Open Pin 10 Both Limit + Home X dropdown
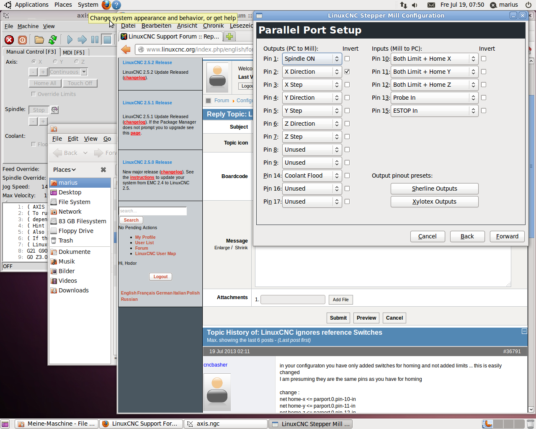Viewport: 536px width, 429px height. (x=434, y=59)
